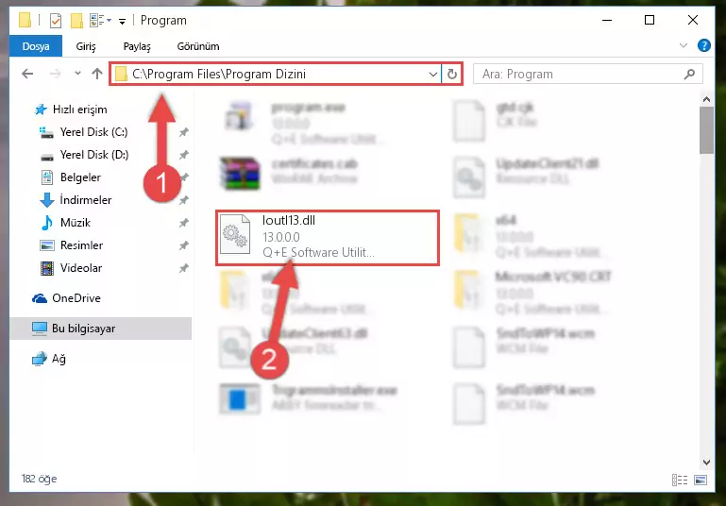Click the pin icon beside Yerel Disk (C:)
Screen dimensions: 726x506
pos(184,132)
